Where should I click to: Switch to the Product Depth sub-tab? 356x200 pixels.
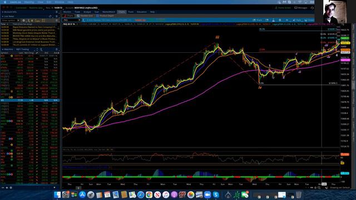105,16
